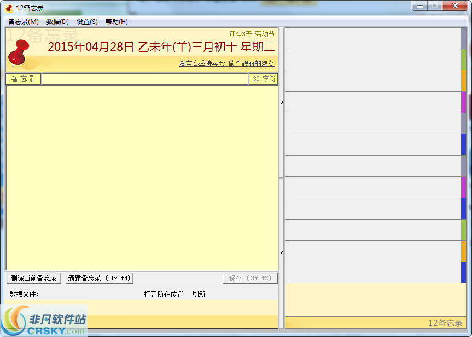
Task: Click the red pushpin icon
Action: click(x=18, y=52)
